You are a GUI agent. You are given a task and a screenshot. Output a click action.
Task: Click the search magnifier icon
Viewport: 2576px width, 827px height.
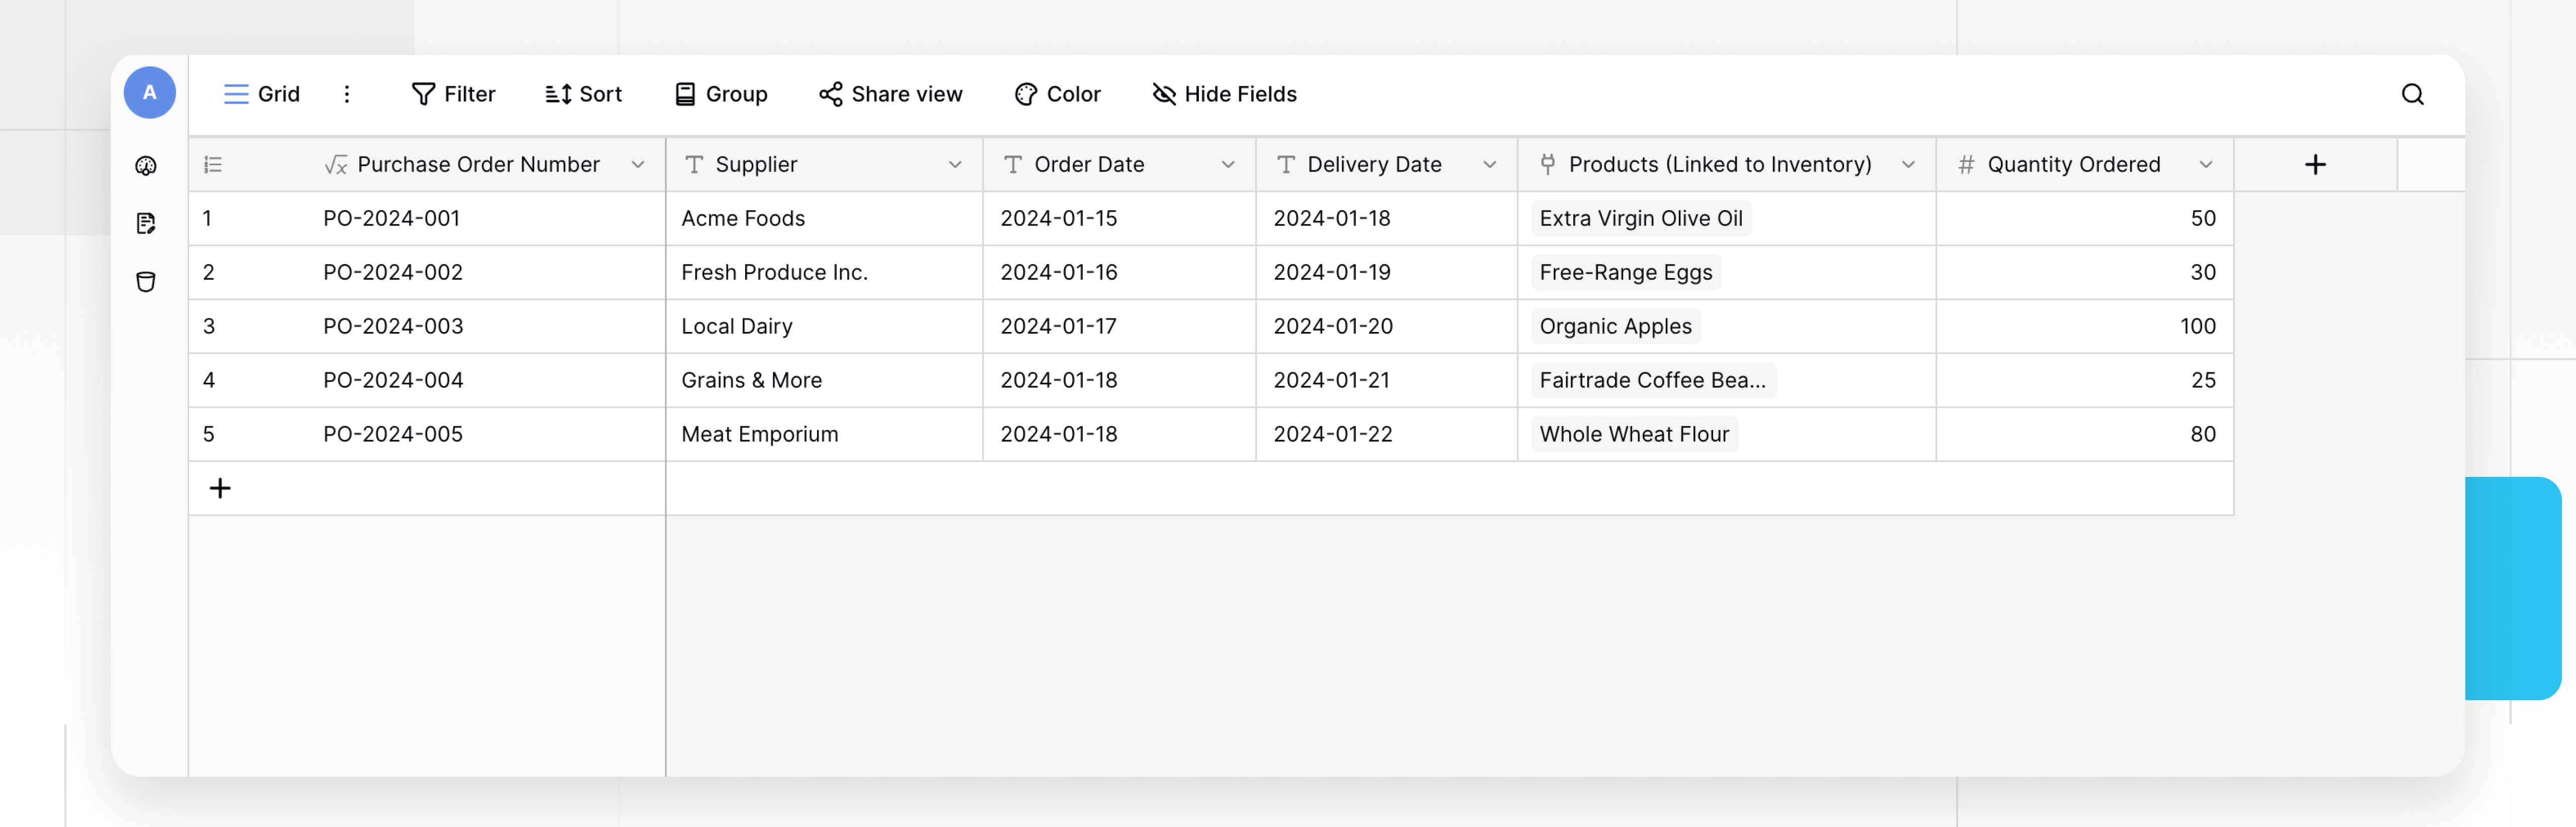click(x=2412, y=94)
